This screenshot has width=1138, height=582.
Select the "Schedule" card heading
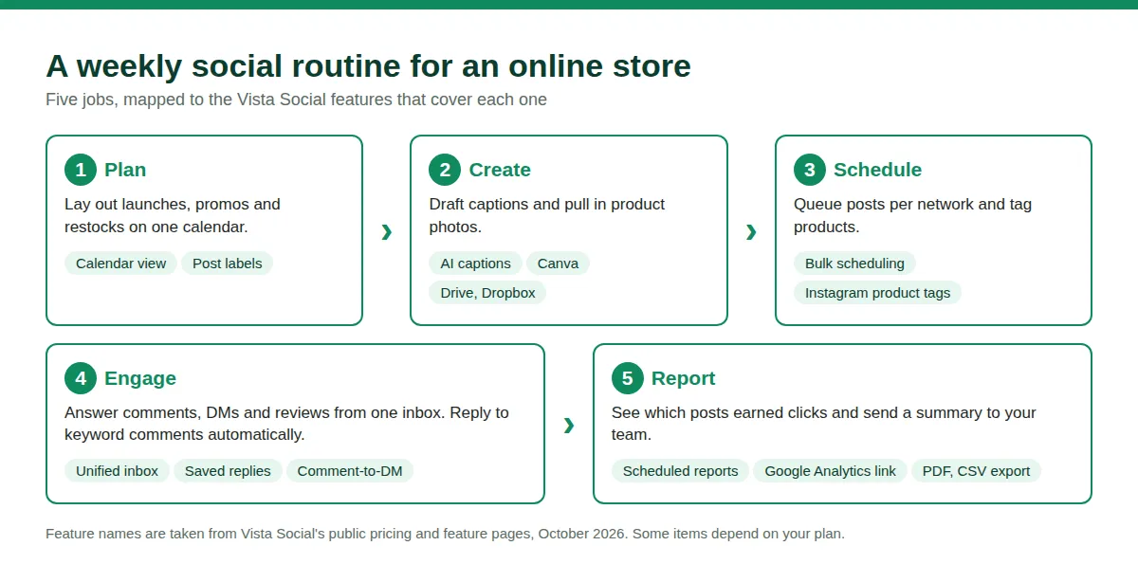[877, 170]
